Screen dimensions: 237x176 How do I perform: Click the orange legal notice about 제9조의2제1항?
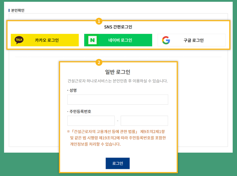pos(117,138)
